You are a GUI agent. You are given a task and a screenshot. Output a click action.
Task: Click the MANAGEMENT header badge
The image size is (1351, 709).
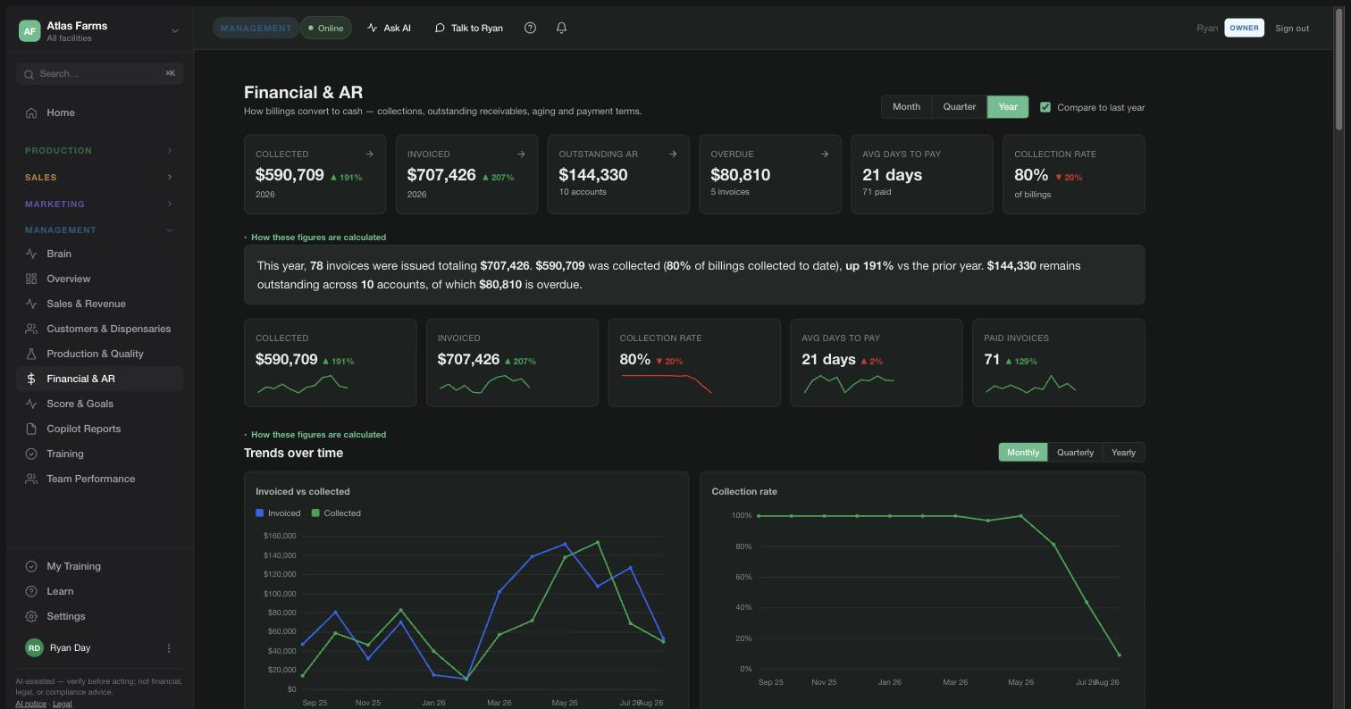click(256, 28)
